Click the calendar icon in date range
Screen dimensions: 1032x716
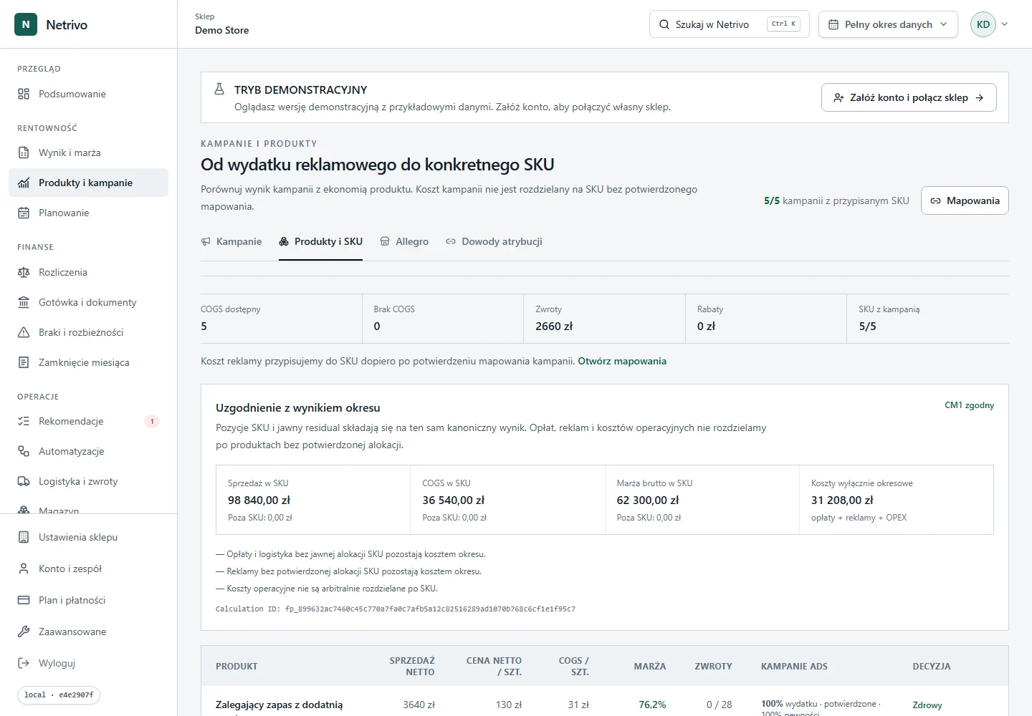(833, 24)
